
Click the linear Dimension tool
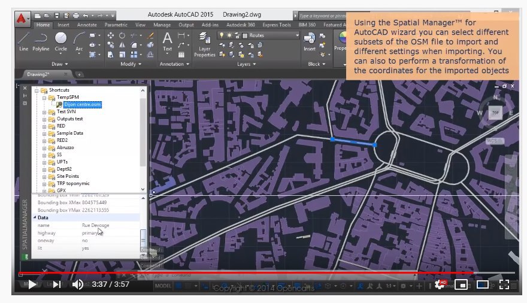[181, 35]
